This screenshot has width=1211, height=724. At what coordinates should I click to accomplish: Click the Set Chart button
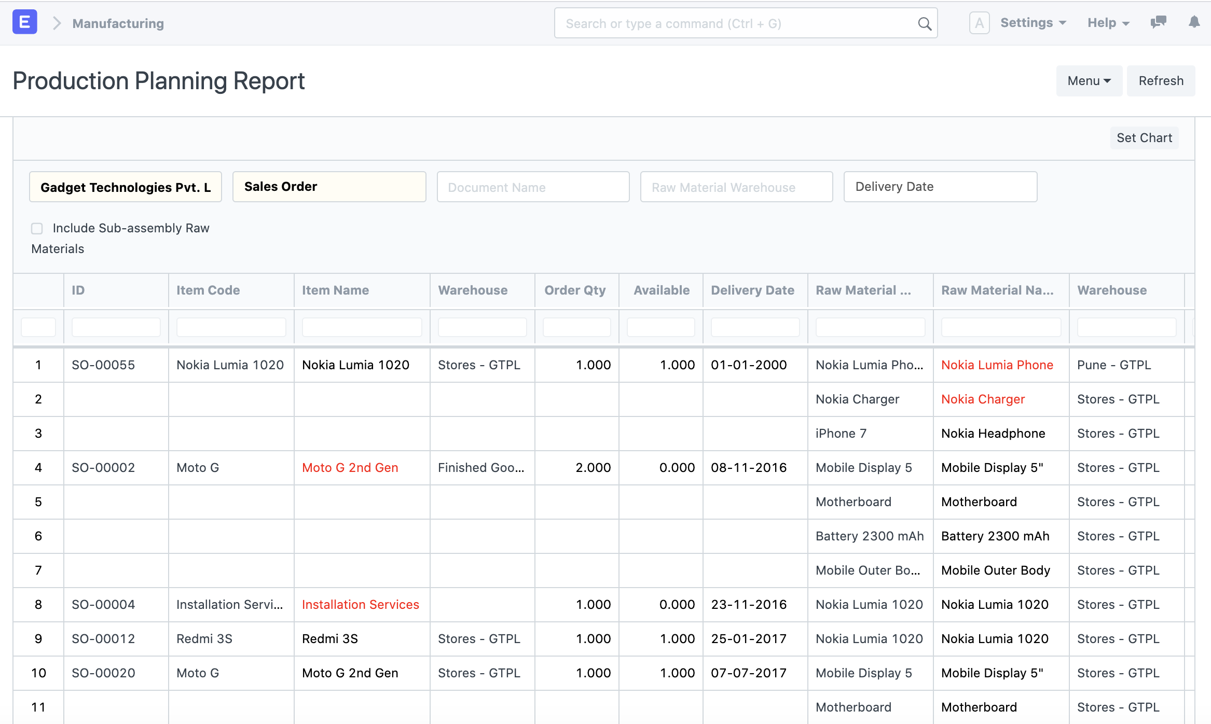click(x=1144, y=138)
